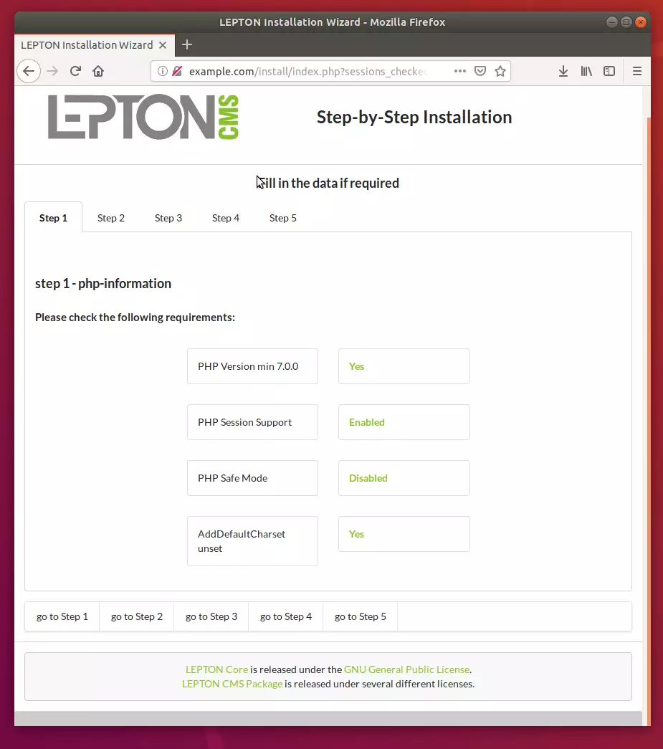The height and width of the screenshot is (749, 663).
Task: Open the Downloads panel
Action: point(563,71)
